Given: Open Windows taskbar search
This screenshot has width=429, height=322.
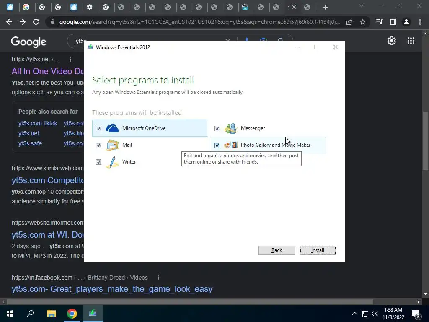Looking at the screenshot, I should point(30,313).
